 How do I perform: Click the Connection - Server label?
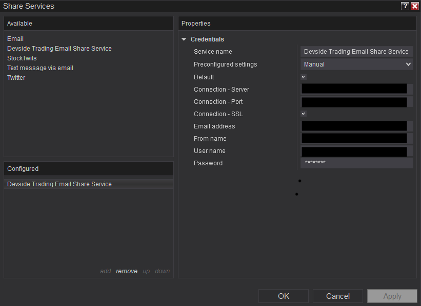[x=222, y=90]
